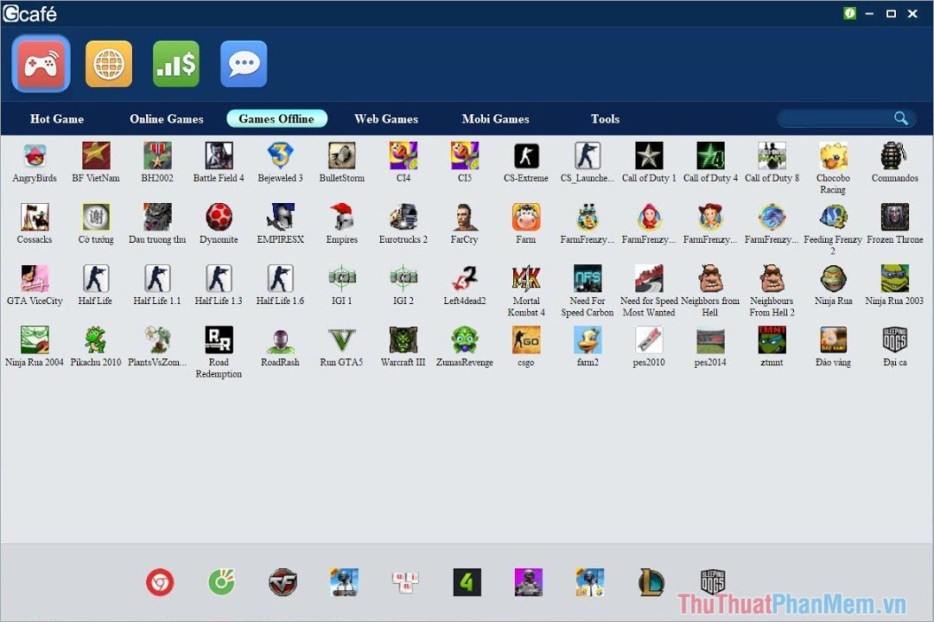Open the globe web browsing icon
This screenshot has height=622, width=934.
tap(108, 63)
